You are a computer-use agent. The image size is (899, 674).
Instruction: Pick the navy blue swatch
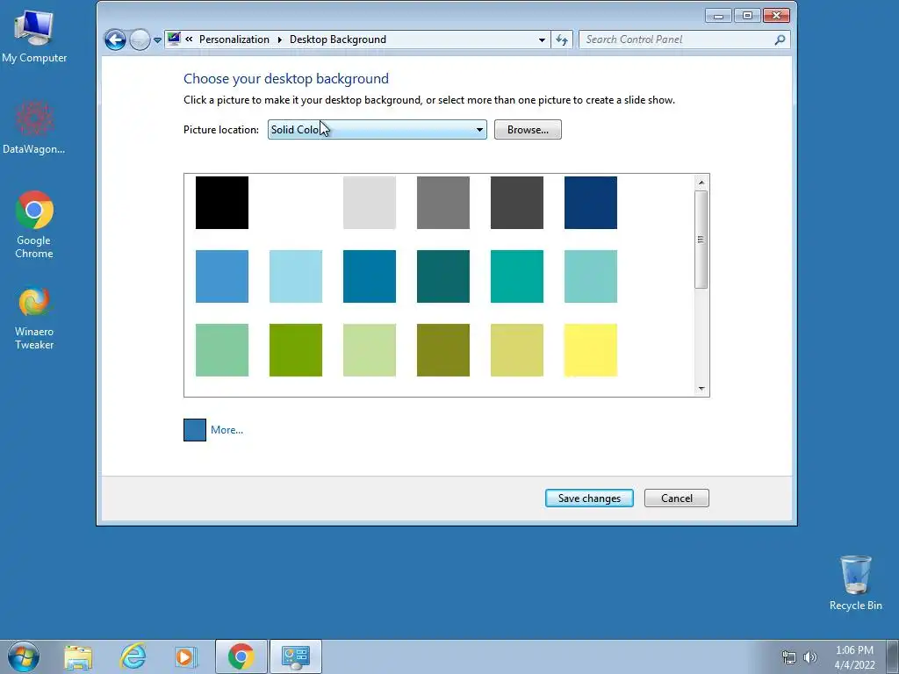click(591, 203)
